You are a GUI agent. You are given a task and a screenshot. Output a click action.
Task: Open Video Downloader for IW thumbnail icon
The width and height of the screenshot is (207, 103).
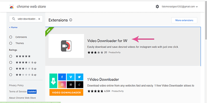pos(66,46)
